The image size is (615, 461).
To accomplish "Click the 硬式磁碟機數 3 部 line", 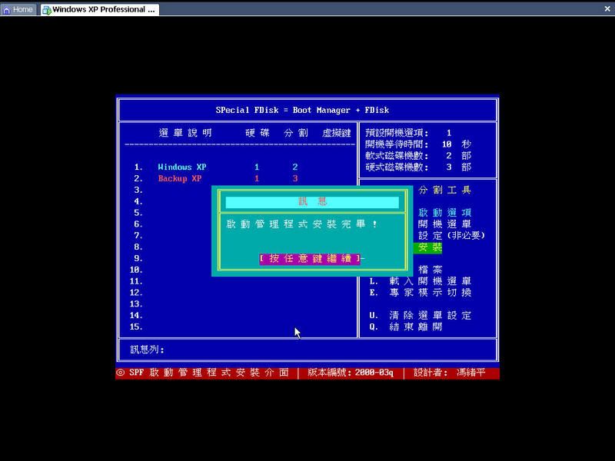I will (x=418, y=167).
